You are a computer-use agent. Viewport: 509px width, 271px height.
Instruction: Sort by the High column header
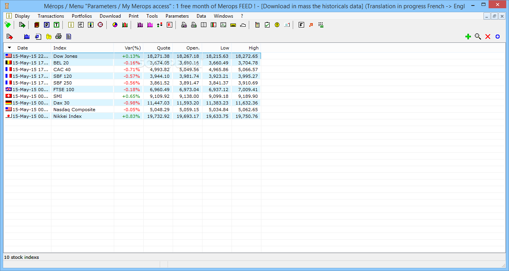(x=246, y=48)
